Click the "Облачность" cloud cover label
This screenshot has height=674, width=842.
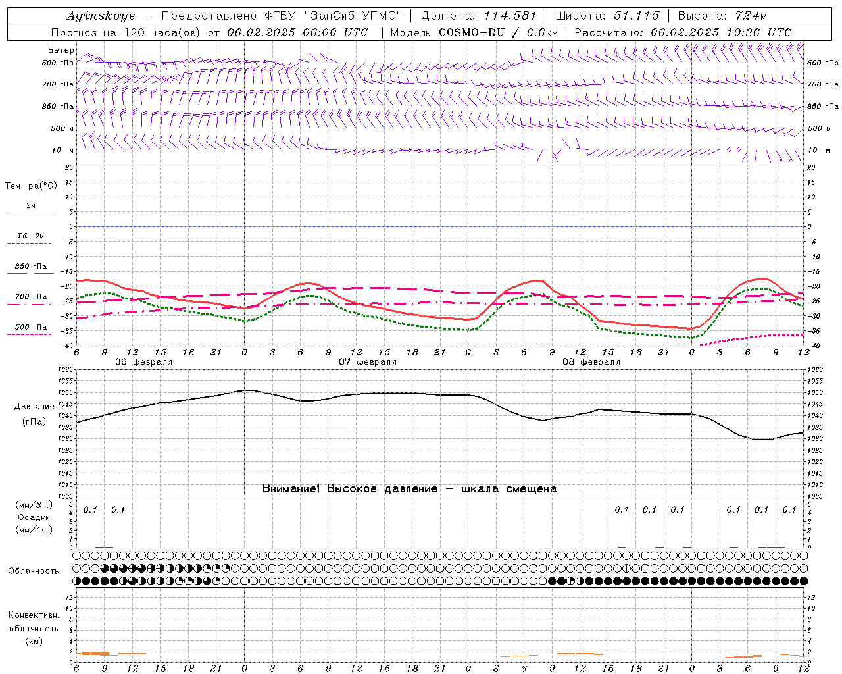(x=34, y=571)
